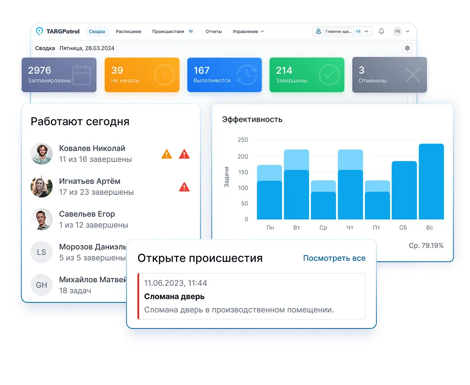Image resolution: width=470 pixels, height=385 pixels.
Task: Select the name Ковалев Николай
Action: coord(92,148)
